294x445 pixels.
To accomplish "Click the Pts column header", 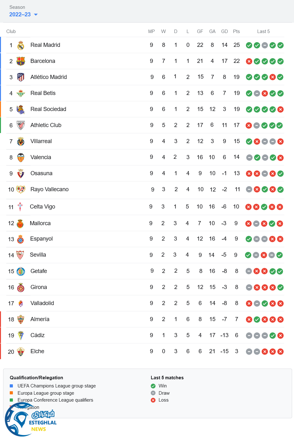I will point(236,31).
